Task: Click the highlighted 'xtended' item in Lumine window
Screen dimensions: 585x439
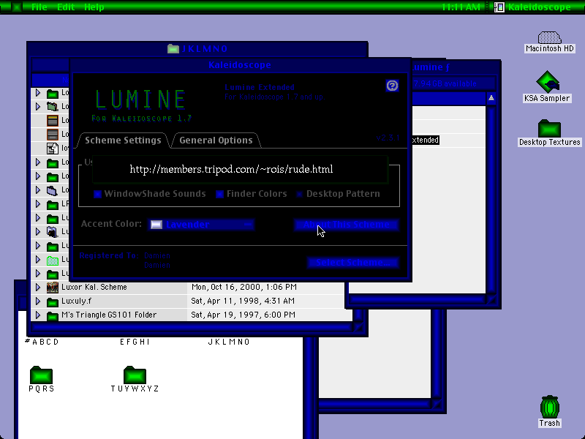Action: 425,140
